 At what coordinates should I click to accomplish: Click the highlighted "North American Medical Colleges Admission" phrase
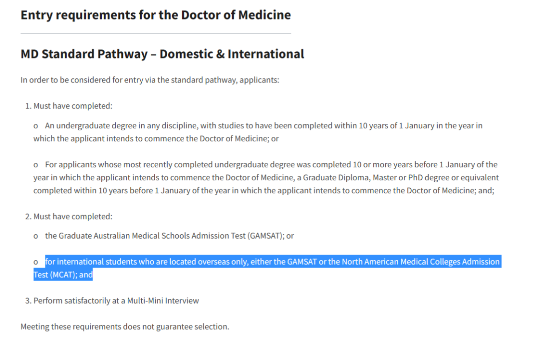[420, 262]
